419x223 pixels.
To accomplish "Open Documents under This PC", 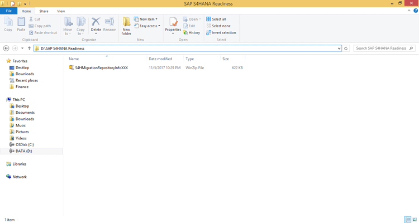I will click(22, 112).
